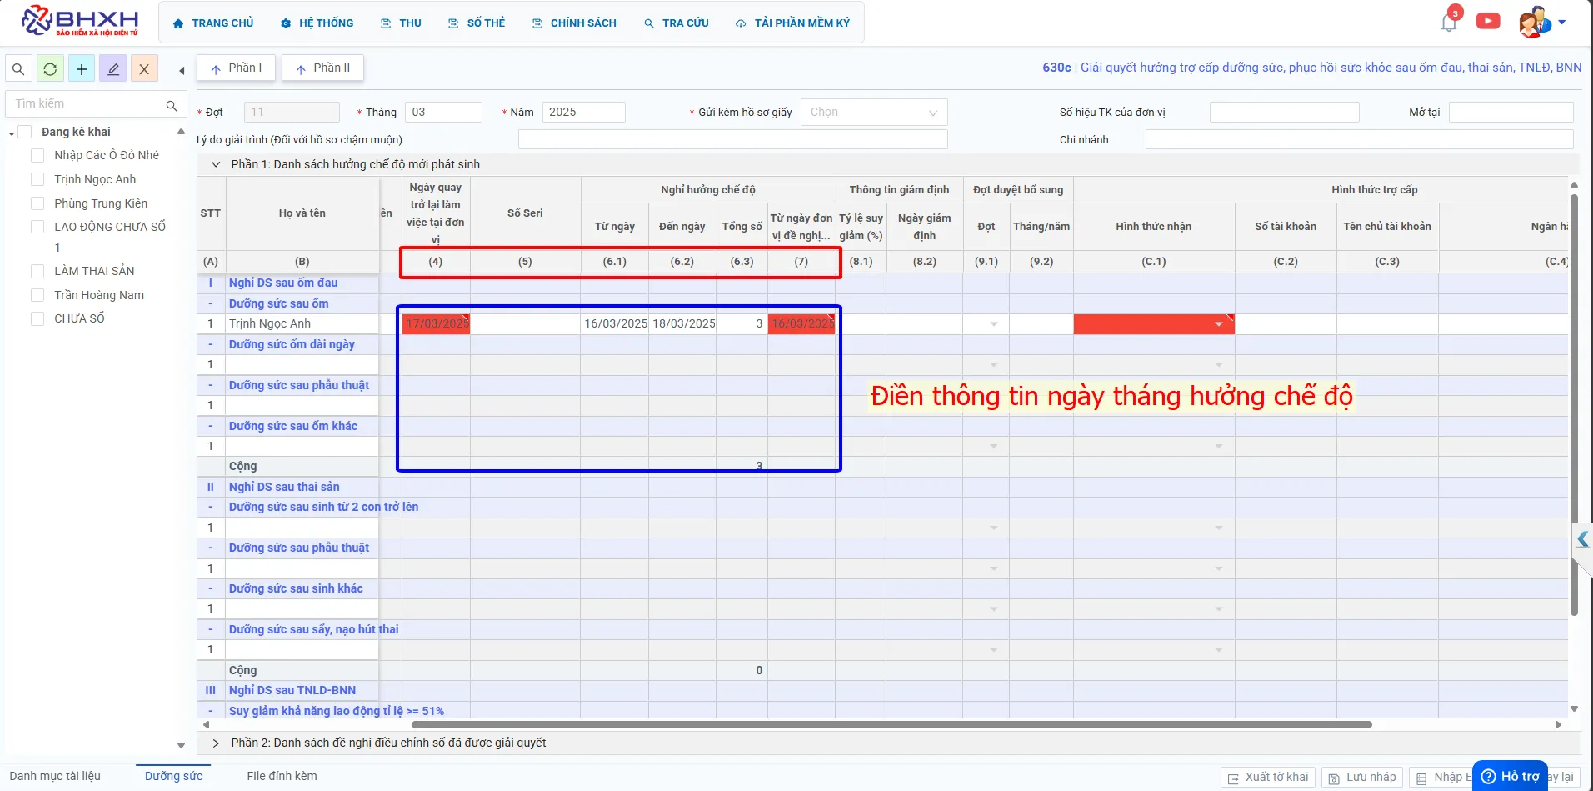
Task: Select the LÀM THAI SẢN checkbox
Action: point(37,271)
